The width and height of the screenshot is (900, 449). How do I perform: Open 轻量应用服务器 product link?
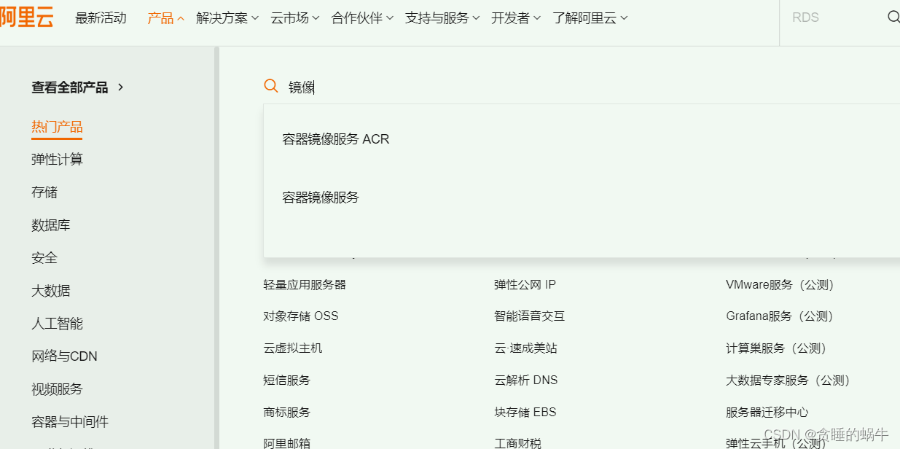coord(305,284)
